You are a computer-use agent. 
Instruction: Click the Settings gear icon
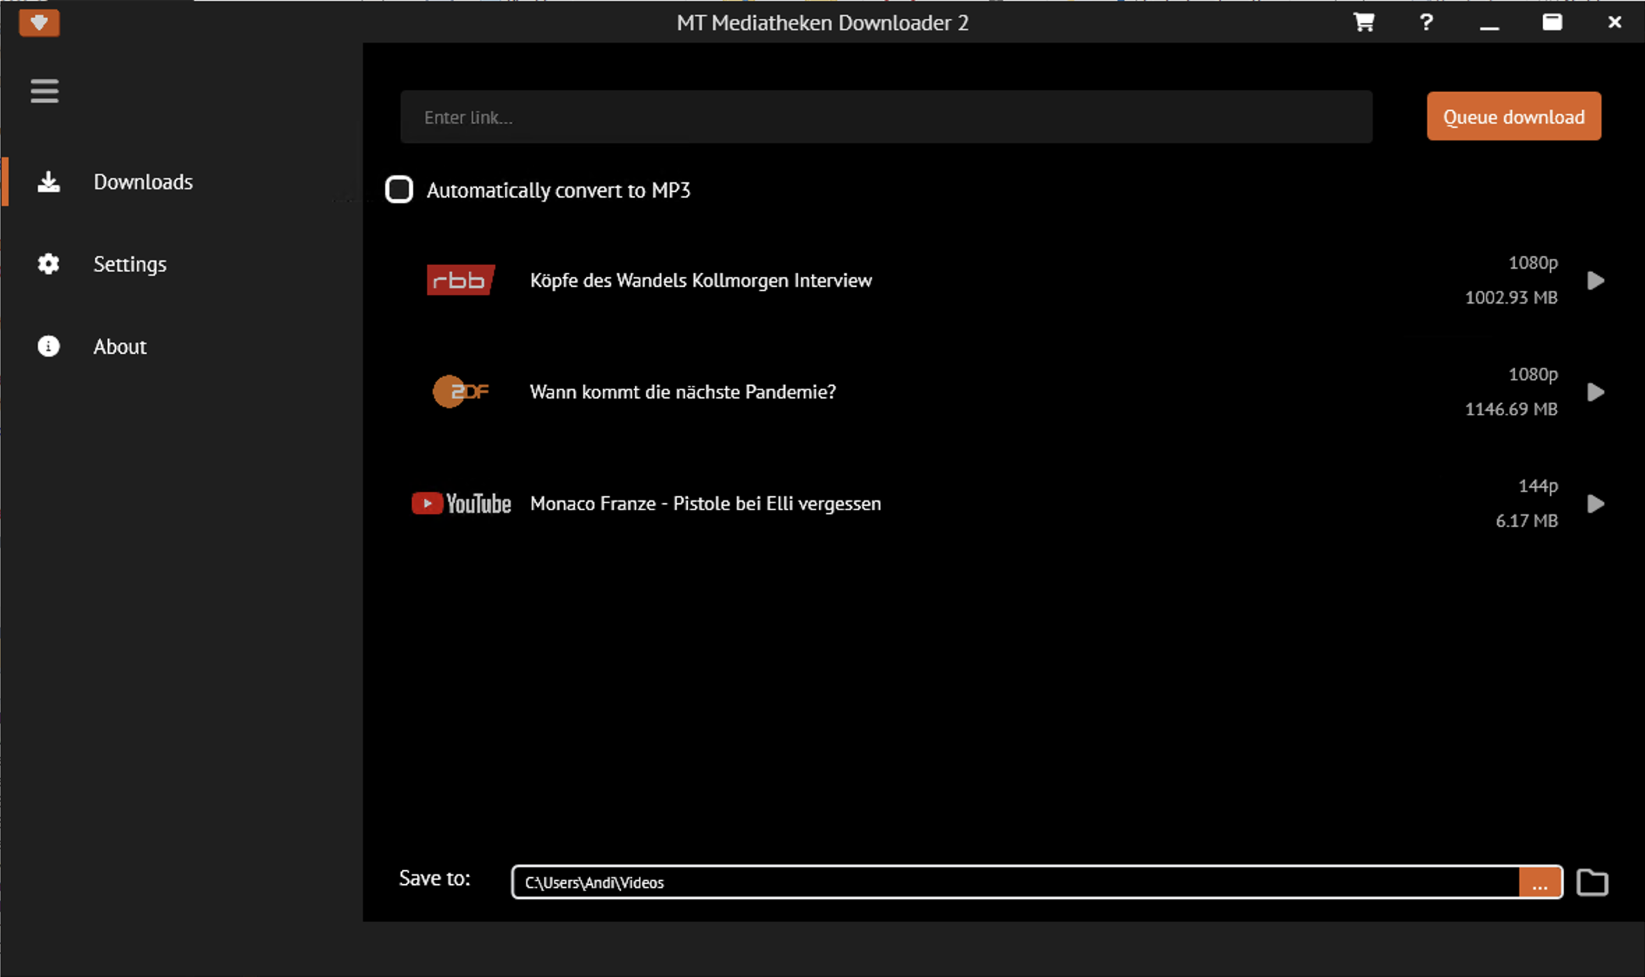(x=48, y=264)
